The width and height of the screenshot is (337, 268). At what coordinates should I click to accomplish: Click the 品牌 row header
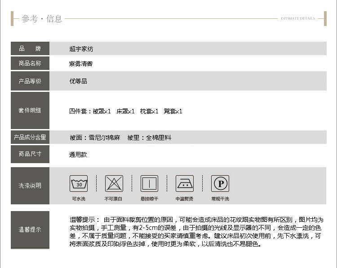pos(30,48)
